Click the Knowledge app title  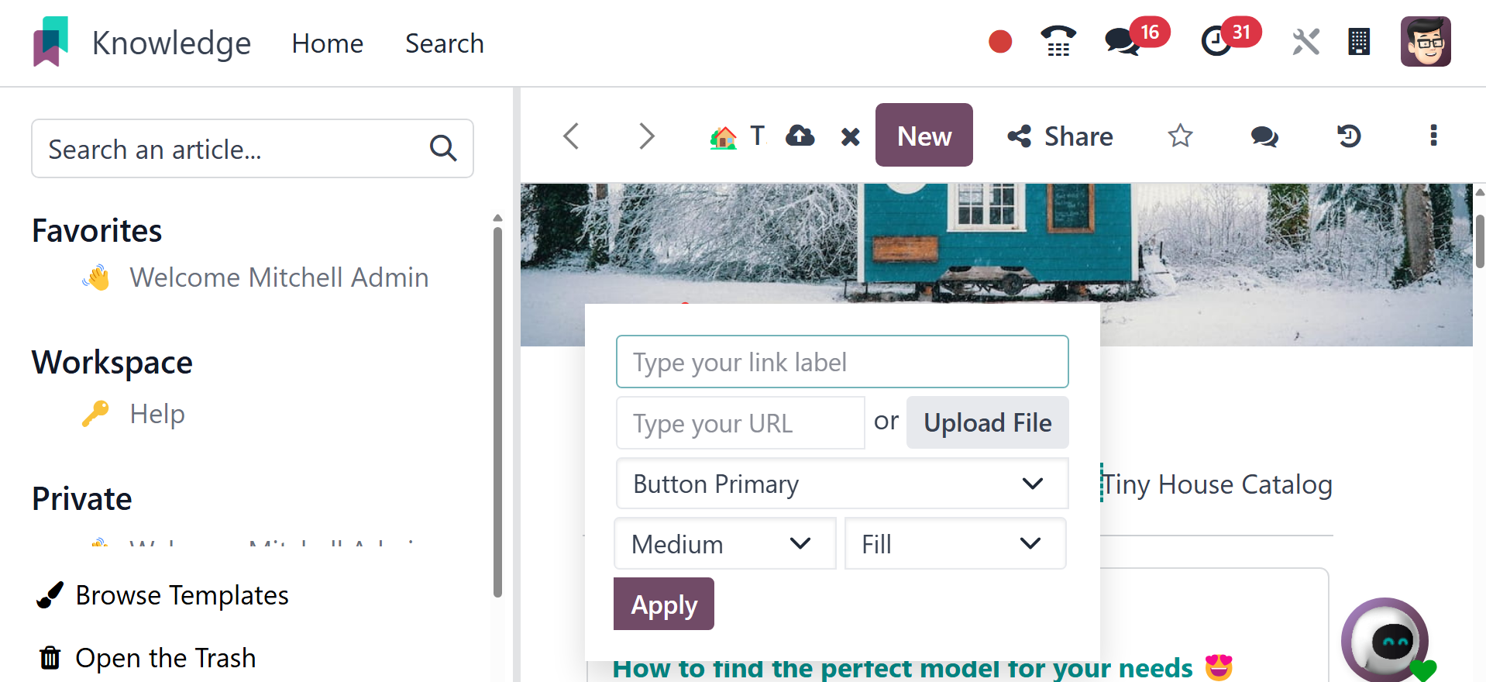171,43
